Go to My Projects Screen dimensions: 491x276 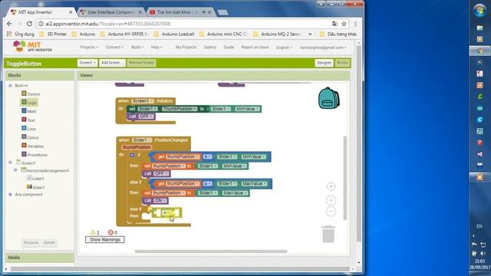186,48
